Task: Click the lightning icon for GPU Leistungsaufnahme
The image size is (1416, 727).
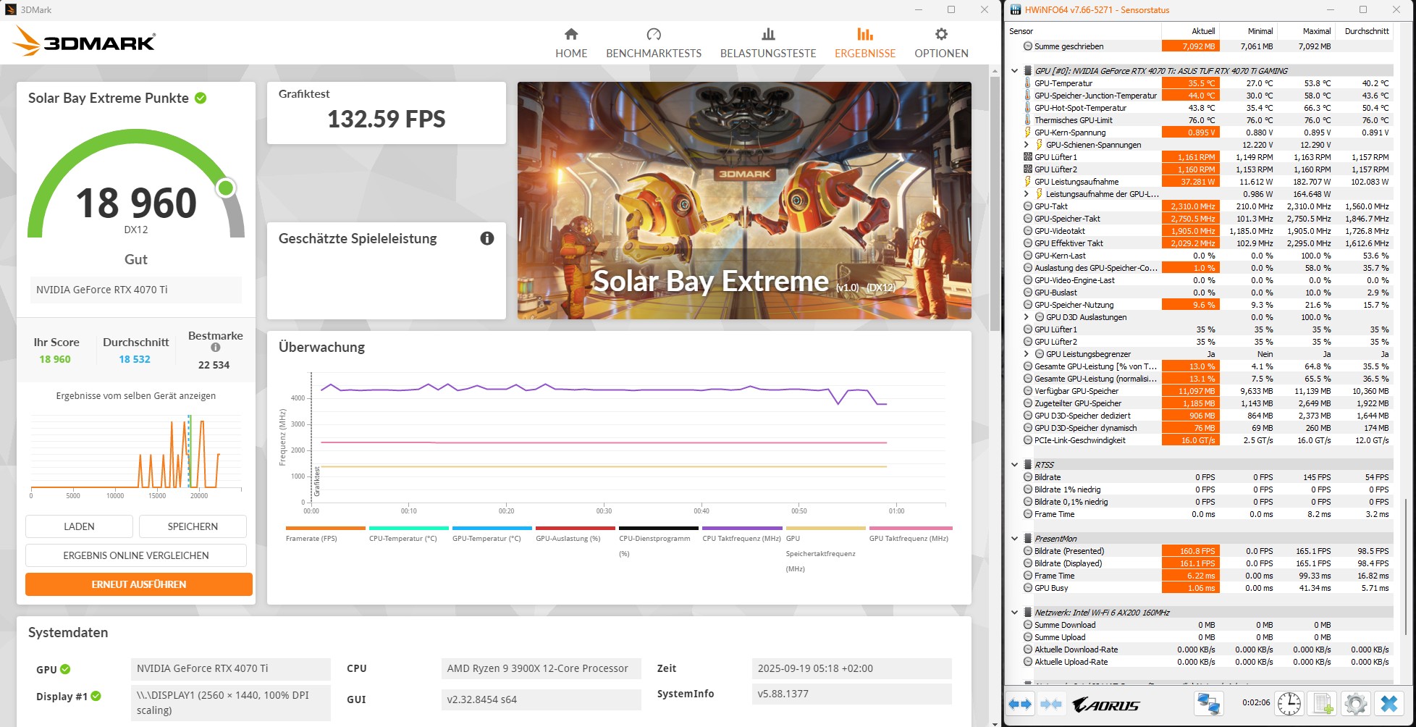Action: tap(1028, 182)
